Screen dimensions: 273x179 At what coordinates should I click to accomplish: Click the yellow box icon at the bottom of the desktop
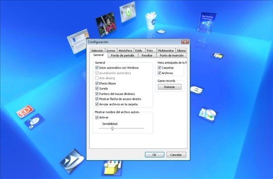pyautogui.click(x=112, y=168)
